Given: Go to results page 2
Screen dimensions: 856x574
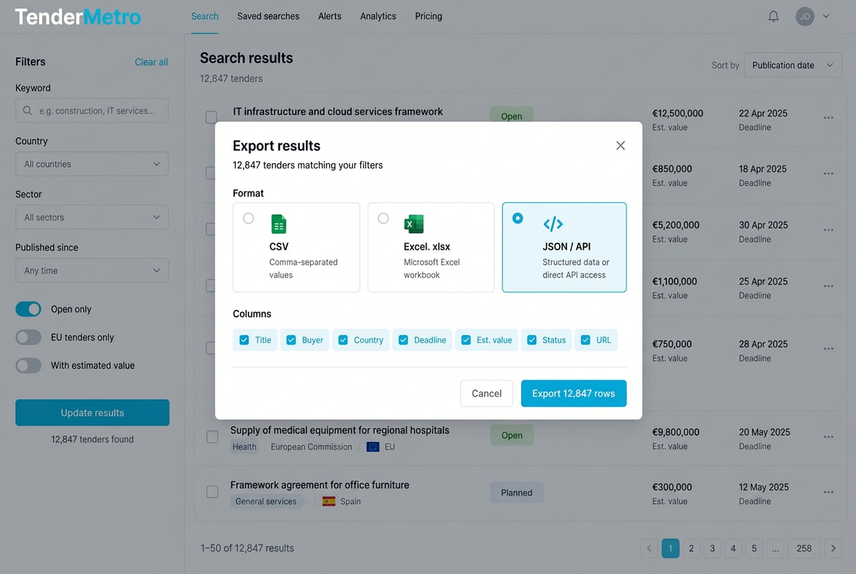Looking at the screenshot, I should (691, 548).
